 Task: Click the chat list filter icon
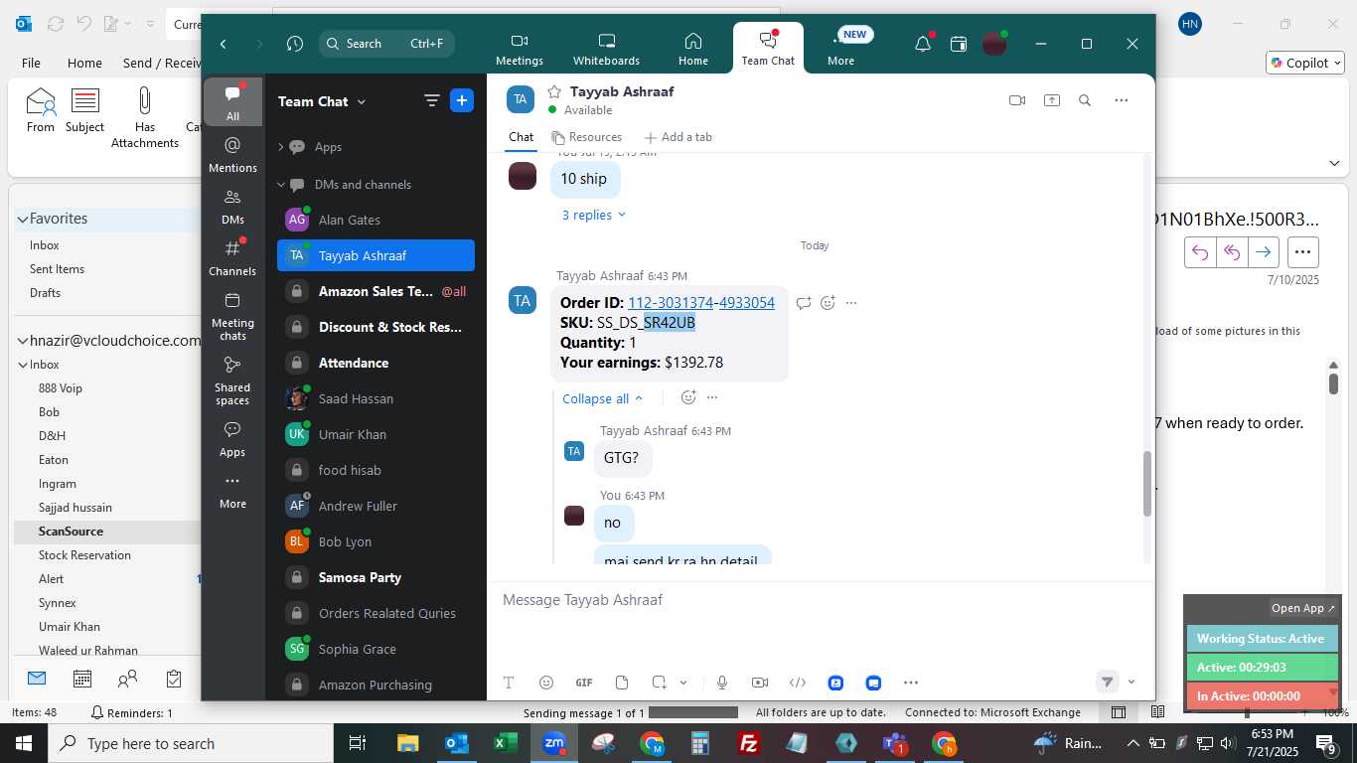(432, 100)
